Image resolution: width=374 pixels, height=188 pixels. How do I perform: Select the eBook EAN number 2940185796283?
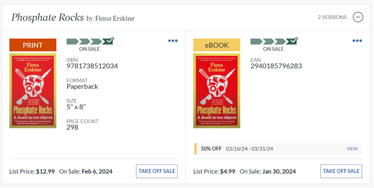(276, 66)
